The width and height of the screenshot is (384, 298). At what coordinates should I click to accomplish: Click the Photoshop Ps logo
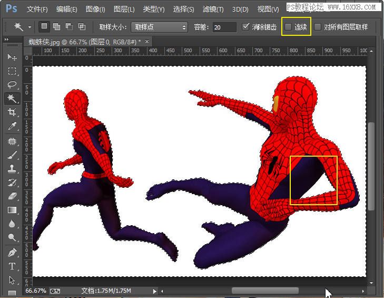tap(12, 8)
